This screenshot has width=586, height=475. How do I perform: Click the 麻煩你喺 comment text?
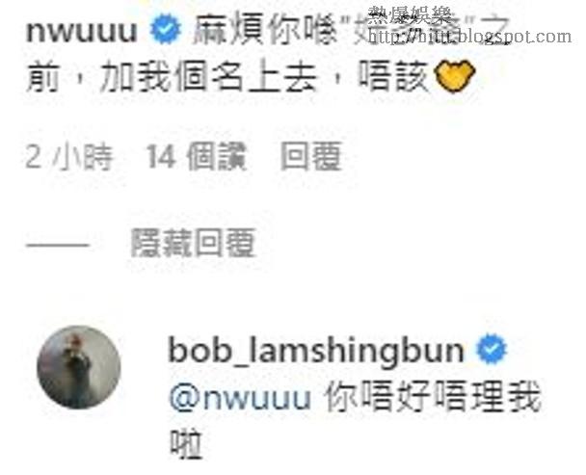(266, 30)
